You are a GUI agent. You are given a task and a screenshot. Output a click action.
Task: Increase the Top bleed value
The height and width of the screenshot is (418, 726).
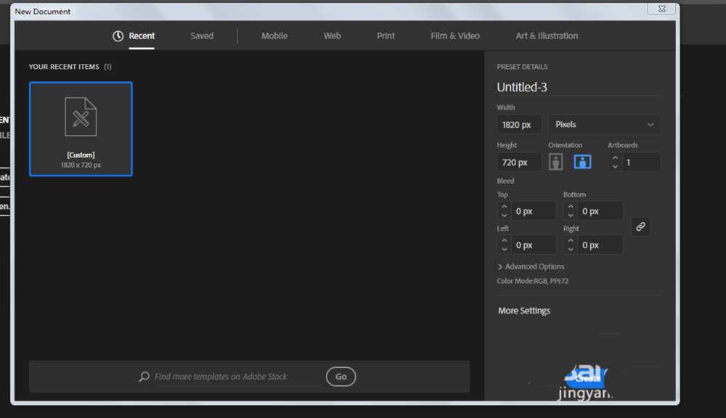pos(505,207)
